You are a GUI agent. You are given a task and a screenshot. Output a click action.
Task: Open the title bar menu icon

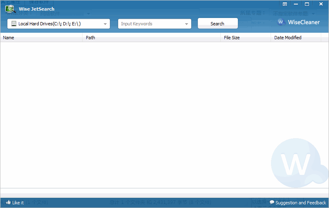click(x=285, y=4)
